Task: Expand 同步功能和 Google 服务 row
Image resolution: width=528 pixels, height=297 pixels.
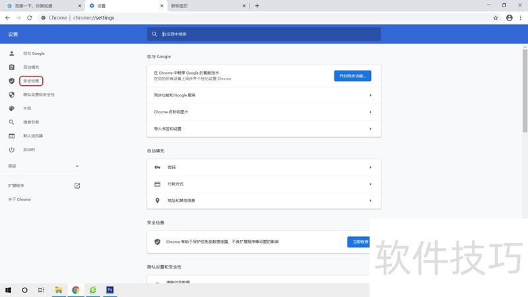Action: (370, 95)
